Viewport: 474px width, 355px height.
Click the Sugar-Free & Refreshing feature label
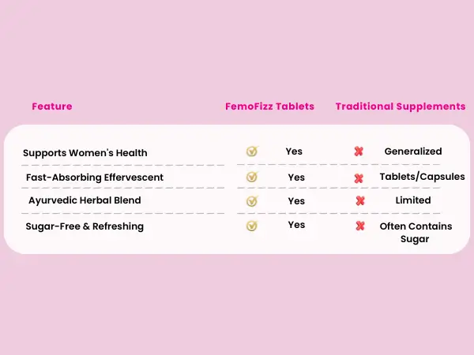(x=83, y=226)
